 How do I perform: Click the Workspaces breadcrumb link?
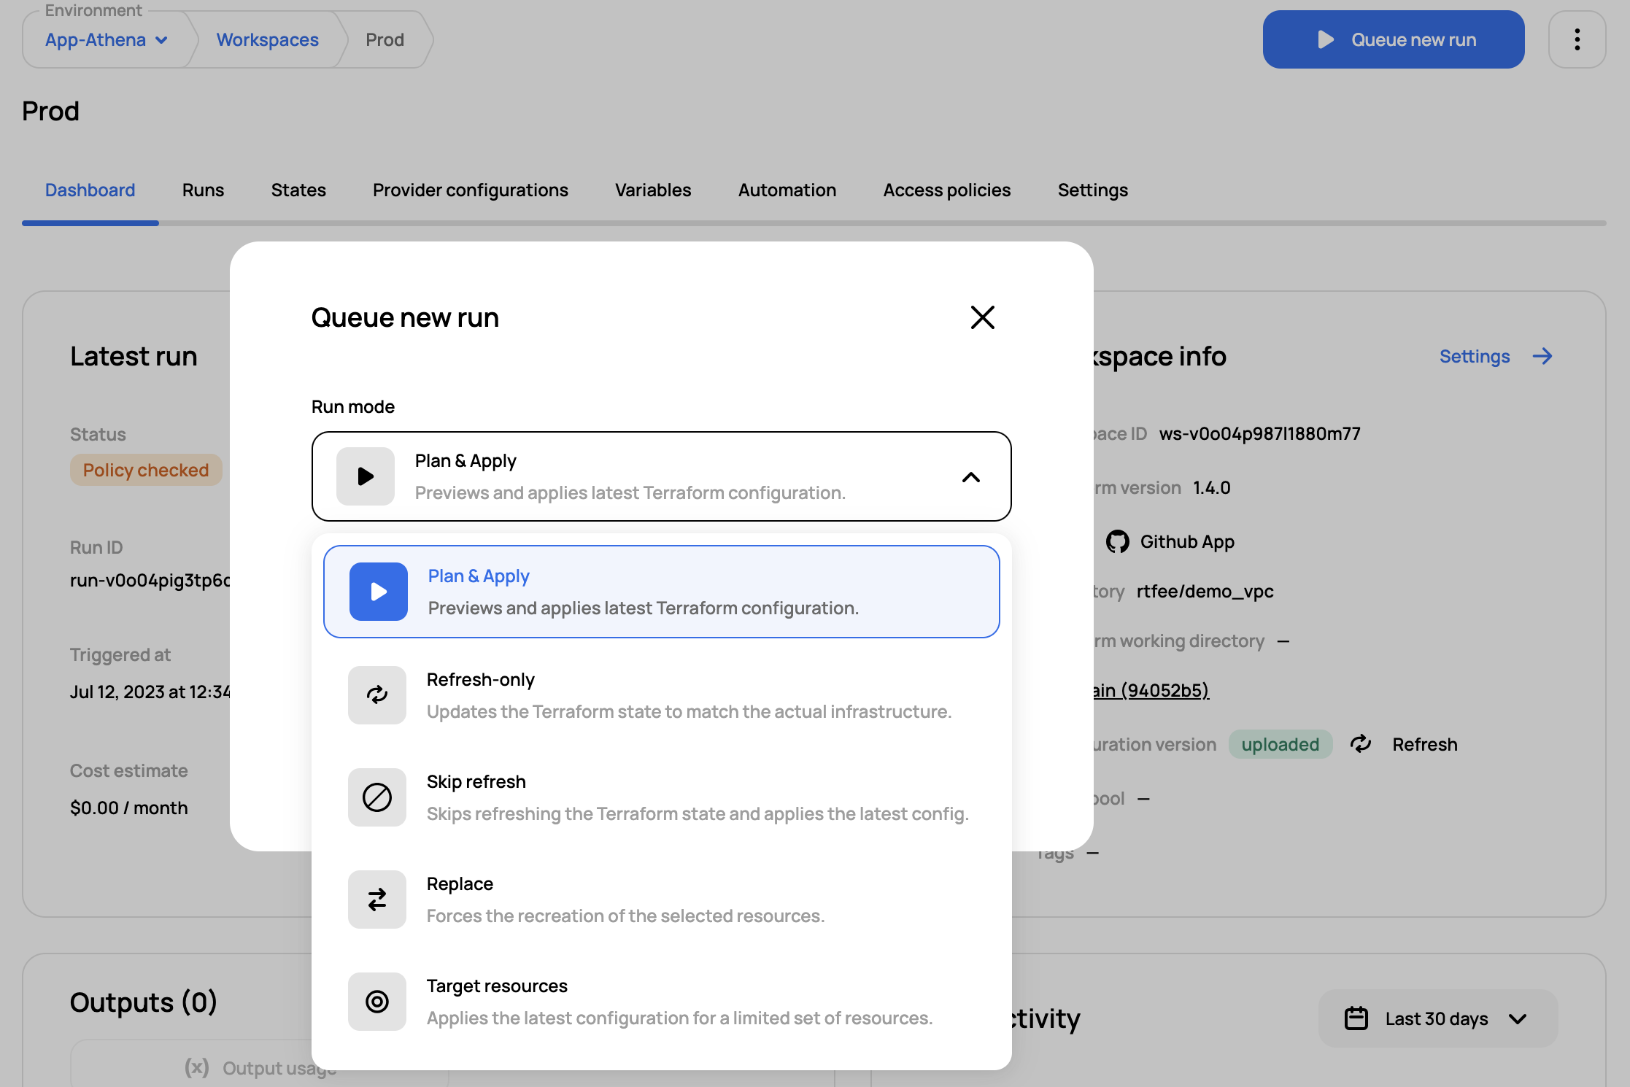267,39
